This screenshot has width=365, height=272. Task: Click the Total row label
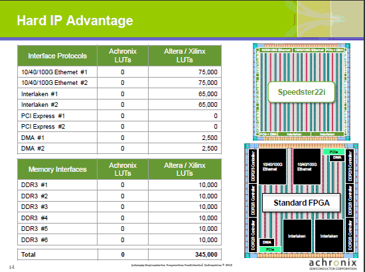click(x=28, y=255)
